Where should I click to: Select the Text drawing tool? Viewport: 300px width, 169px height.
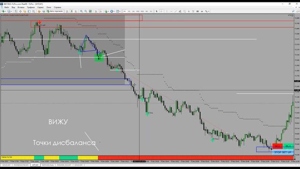tap(189, 11)
